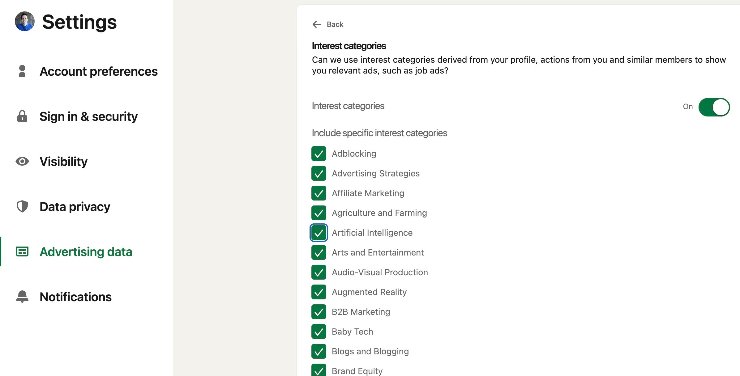Click the shield icon for Data privacy

(22, 206)
